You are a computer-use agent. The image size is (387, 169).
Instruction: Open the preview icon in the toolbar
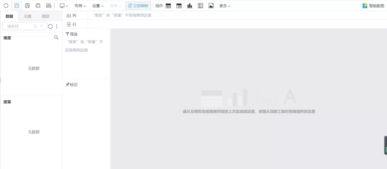[x=38, y=6]
